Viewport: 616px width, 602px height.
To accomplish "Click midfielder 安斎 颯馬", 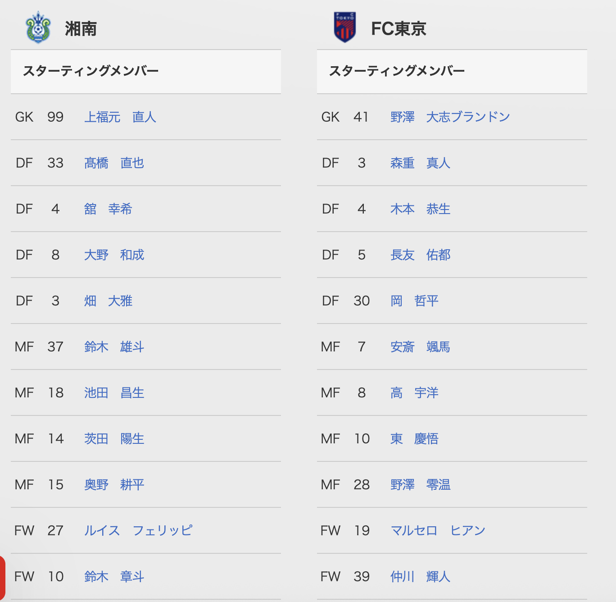I will click(x=421, y=347).
